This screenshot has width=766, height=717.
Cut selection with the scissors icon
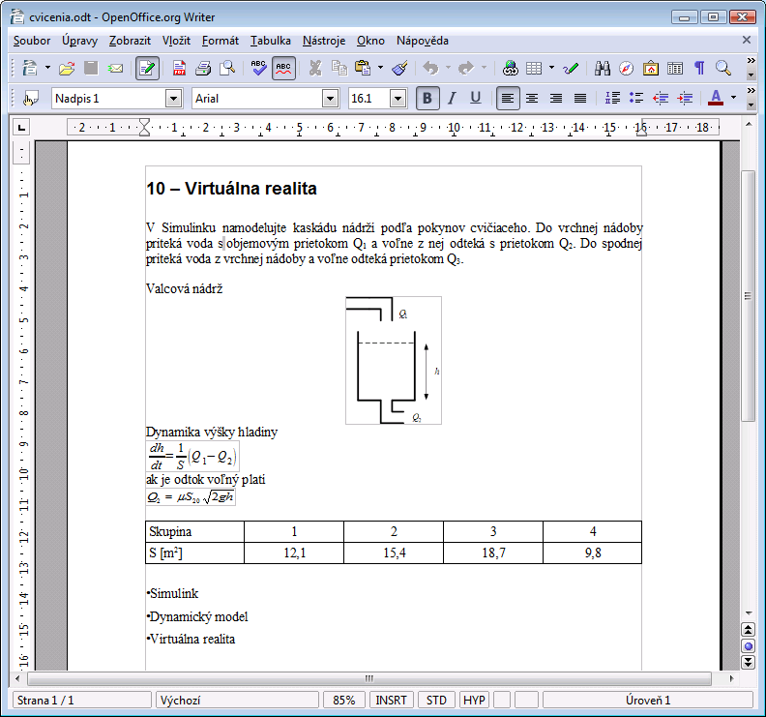coord(315,68)
